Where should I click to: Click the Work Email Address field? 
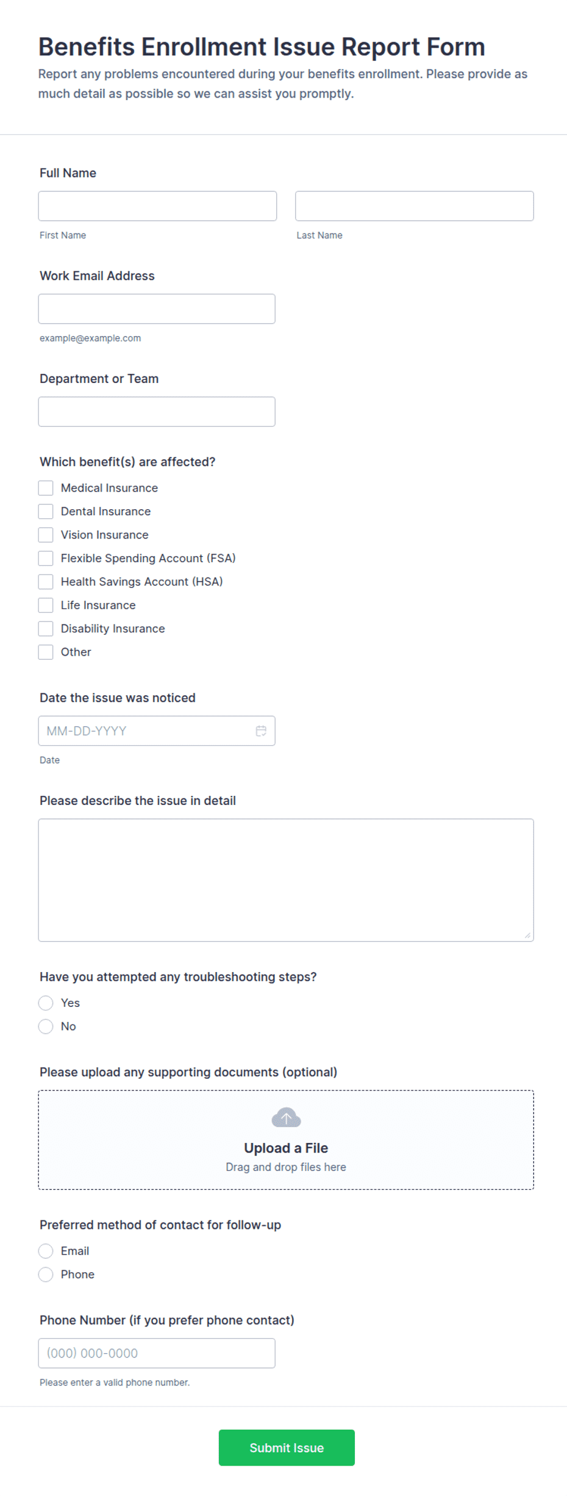coord(157,309)
